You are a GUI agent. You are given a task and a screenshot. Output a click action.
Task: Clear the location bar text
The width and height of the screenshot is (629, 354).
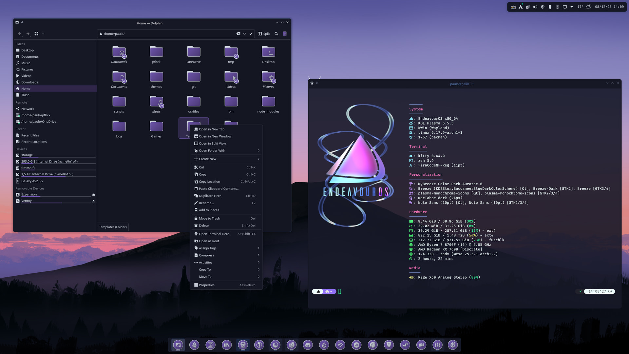coord(238,34)
